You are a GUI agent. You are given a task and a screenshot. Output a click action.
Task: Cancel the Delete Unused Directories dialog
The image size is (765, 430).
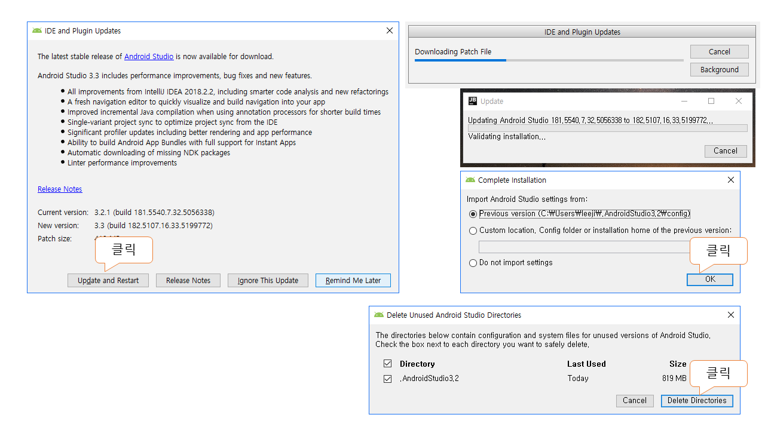[x=634, y=401]
